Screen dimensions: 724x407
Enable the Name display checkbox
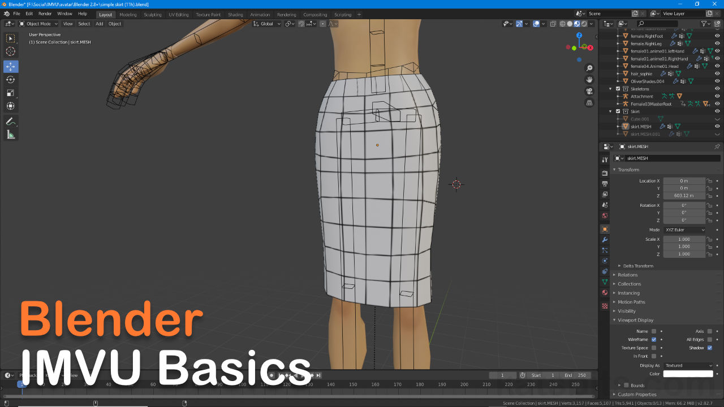(654, 331)
